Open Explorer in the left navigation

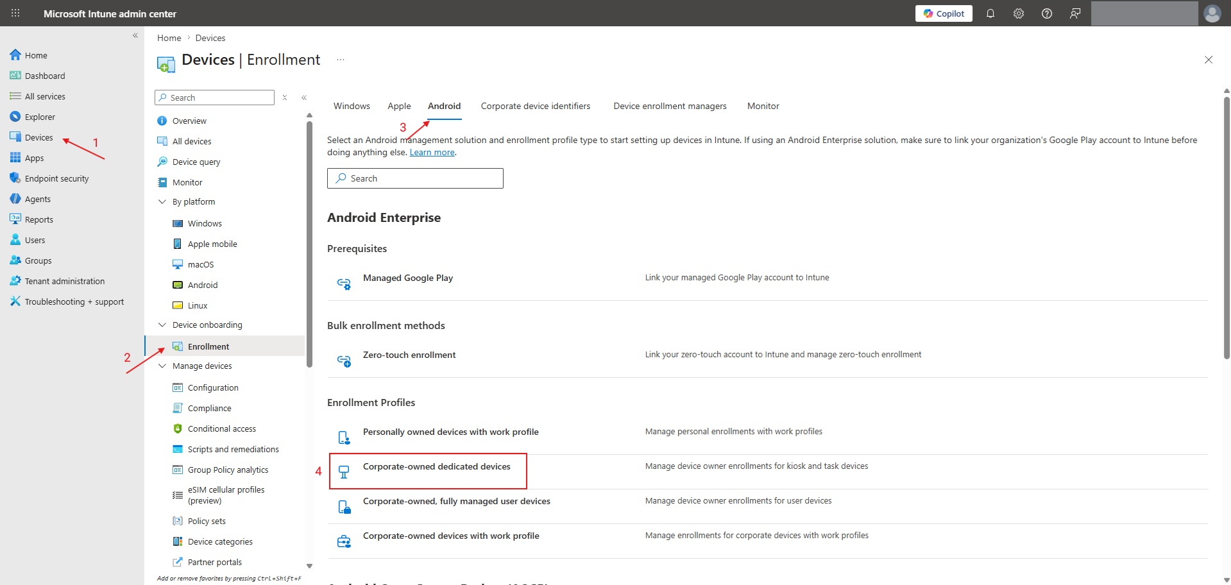point(40,117)
